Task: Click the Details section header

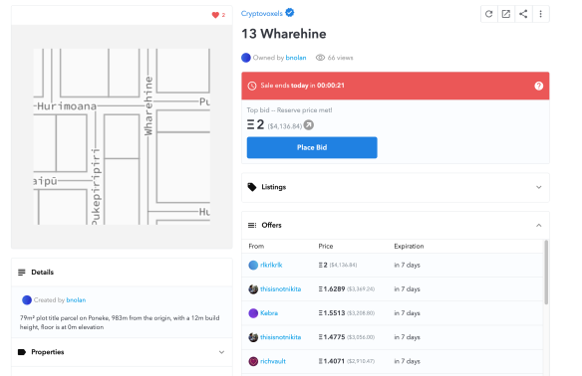Action: click(122, 273)
